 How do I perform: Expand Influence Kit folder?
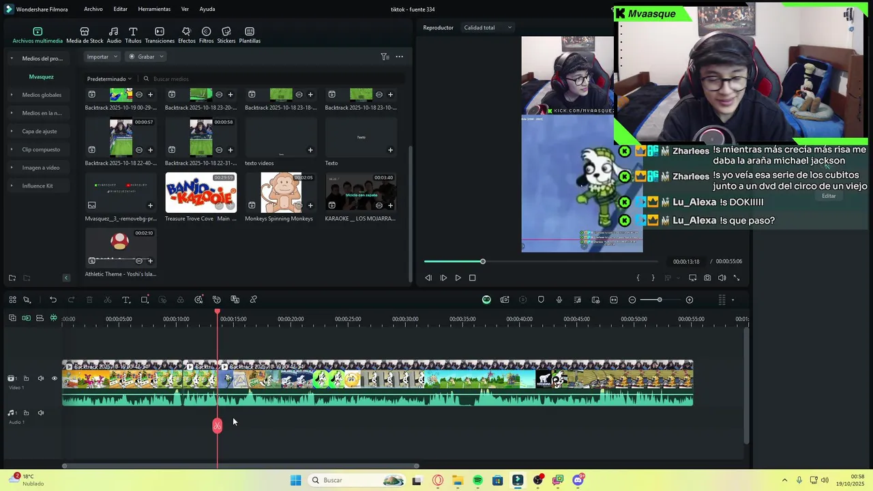click(12, 185)
